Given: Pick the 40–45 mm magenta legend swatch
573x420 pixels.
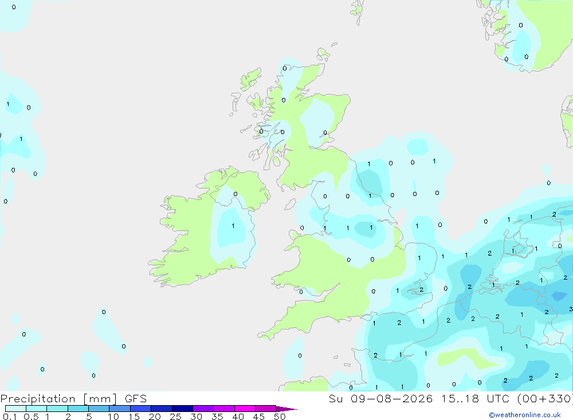Looking at the screenshot, I should [x=245, y=409].
